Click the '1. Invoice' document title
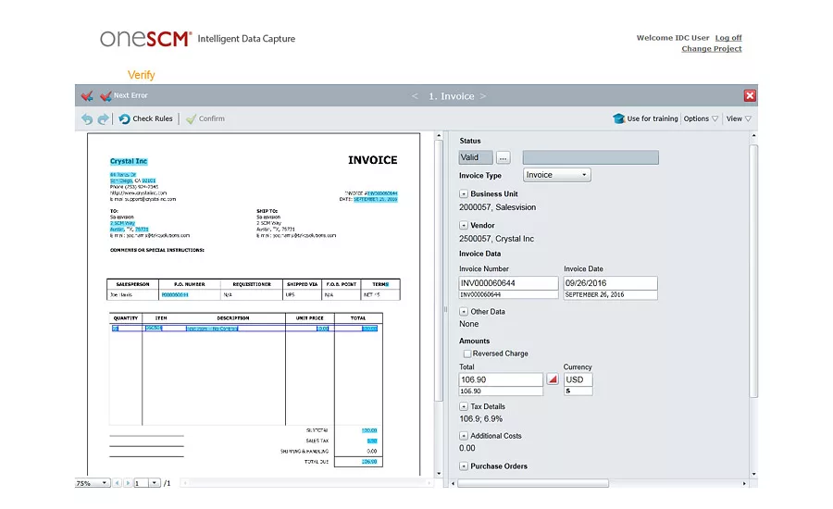 [x=451, y=96]
